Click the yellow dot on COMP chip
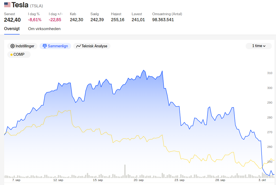Image resolution: width=276 pixels, height=185 pixels. pyautogui.click(x=12, y=55)
